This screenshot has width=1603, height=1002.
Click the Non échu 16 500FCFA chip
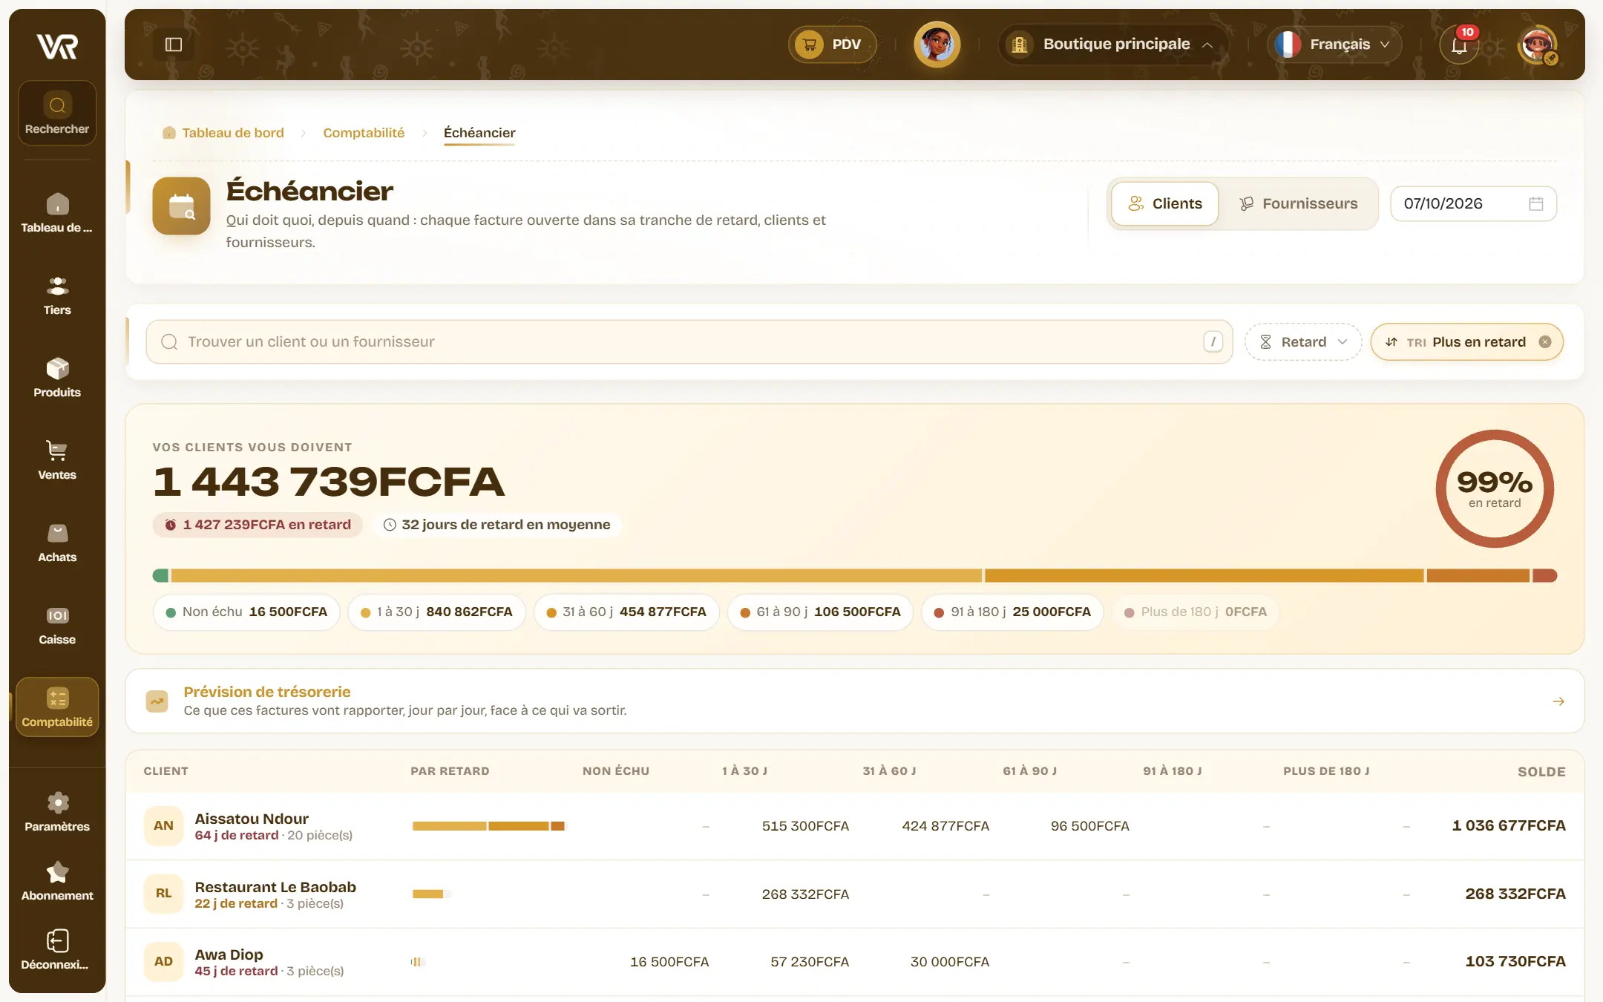[246, 612]
